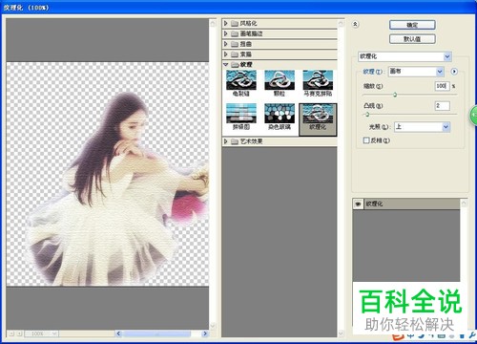Viewport: 477px width, 344px height.
Task: Click the preview vertical scrollbar down arrow
Action: [x=213, y=326]
